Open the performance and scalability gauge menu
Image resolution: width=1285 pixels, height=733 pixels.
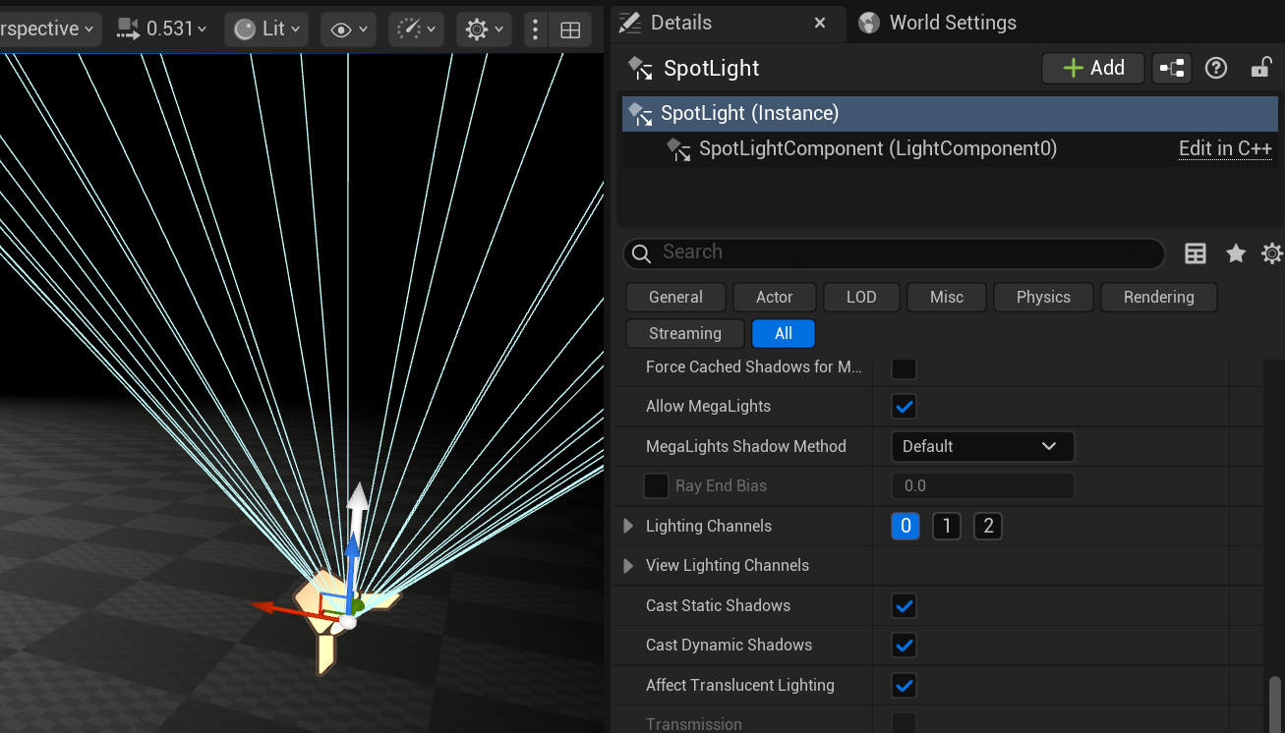416,29
